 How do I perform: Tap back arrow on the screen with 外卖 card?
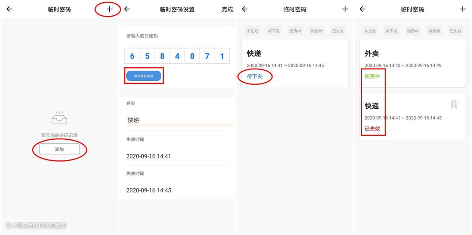[362, 9]
